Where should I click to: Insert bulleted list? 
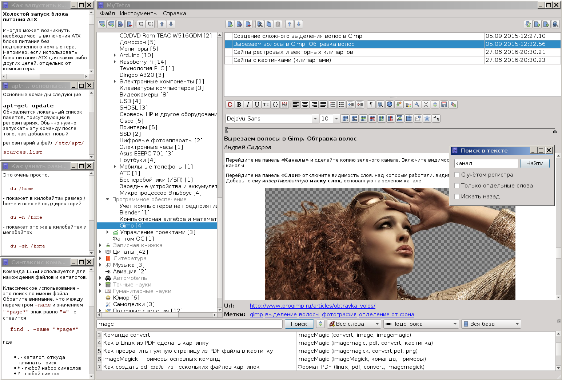pyautogui.click(x=342, y=104)
